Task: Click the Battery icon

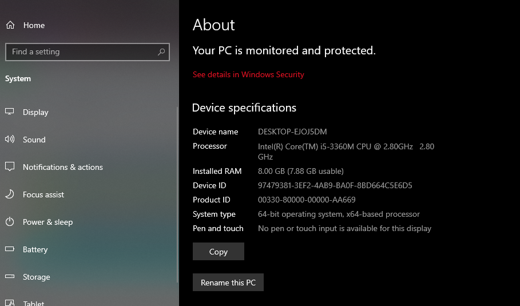Action: click(10, 249)
